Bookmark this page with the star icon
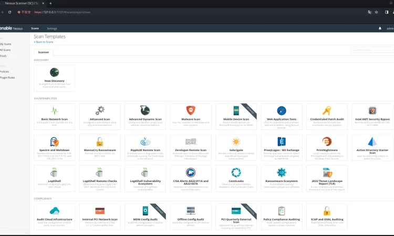Image resolution: width=394 pixels, height=236 pixels. pos(377,12)
